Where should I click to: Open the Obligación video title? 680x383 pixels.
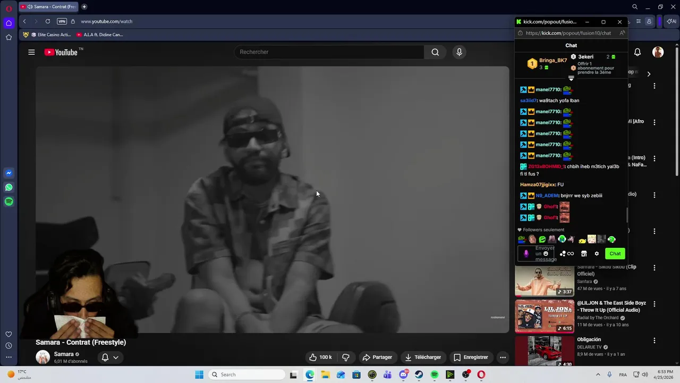tap(589, 339)
